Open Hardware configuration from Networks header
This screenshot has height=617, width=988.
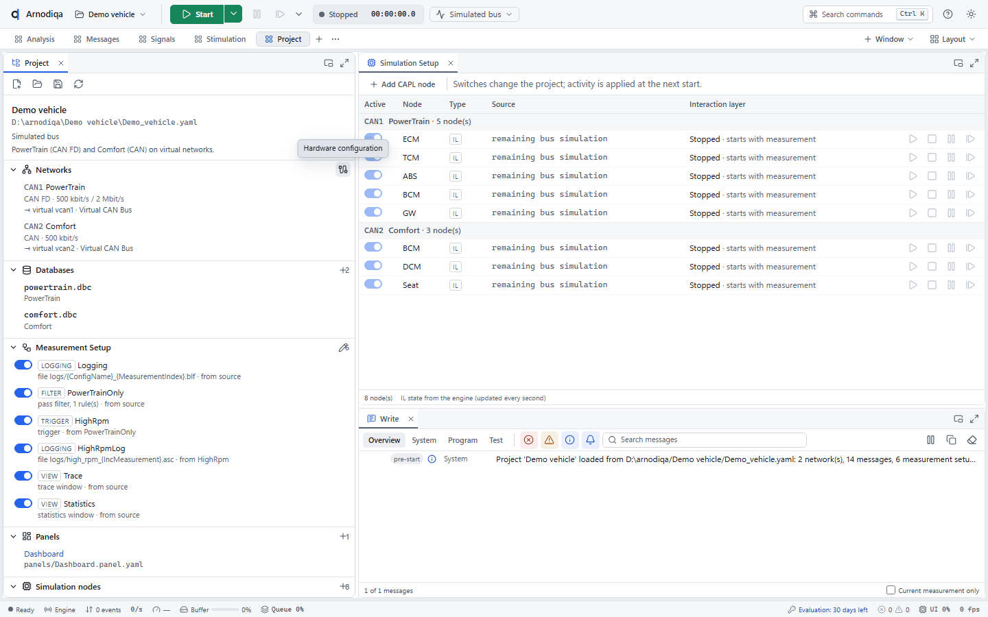[343, 169]
